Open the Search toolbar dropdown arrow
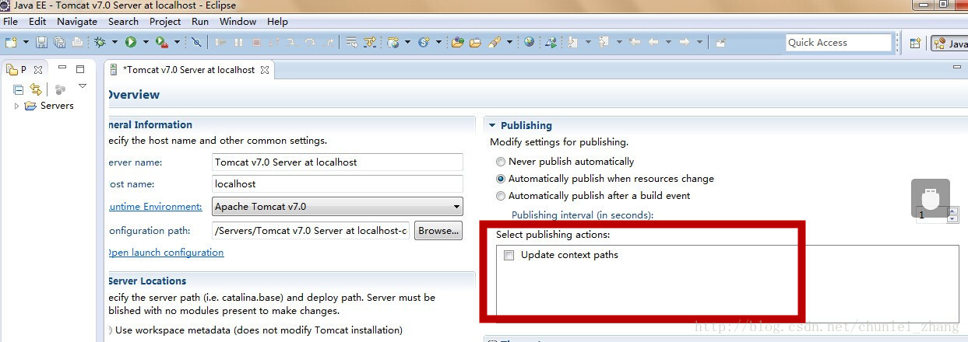Screen dimensions: 968x342 [x=509, y=42]
